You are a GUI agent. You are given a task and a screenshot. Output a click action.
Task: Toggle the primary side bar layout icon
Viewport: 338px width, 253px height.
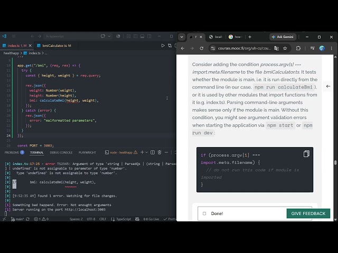[x=135, y=36]
